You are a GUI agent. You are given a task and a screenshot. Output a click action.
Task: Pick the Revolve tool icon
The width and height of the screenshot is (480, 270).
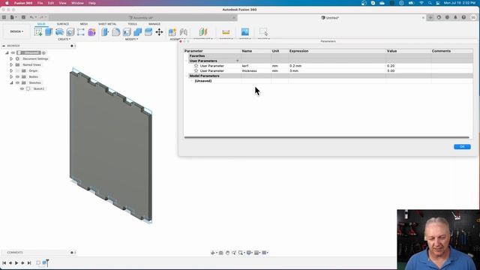(x=59, y=31)
